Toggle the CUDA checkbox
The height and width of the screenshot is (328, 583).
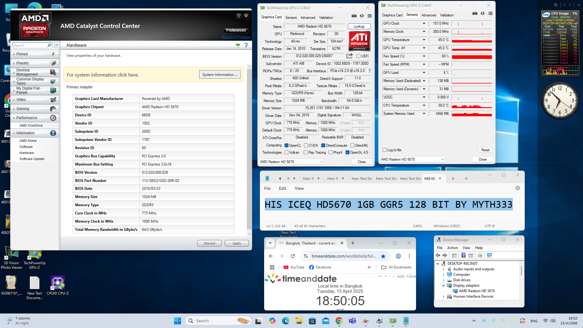click(x=306, y=145)
